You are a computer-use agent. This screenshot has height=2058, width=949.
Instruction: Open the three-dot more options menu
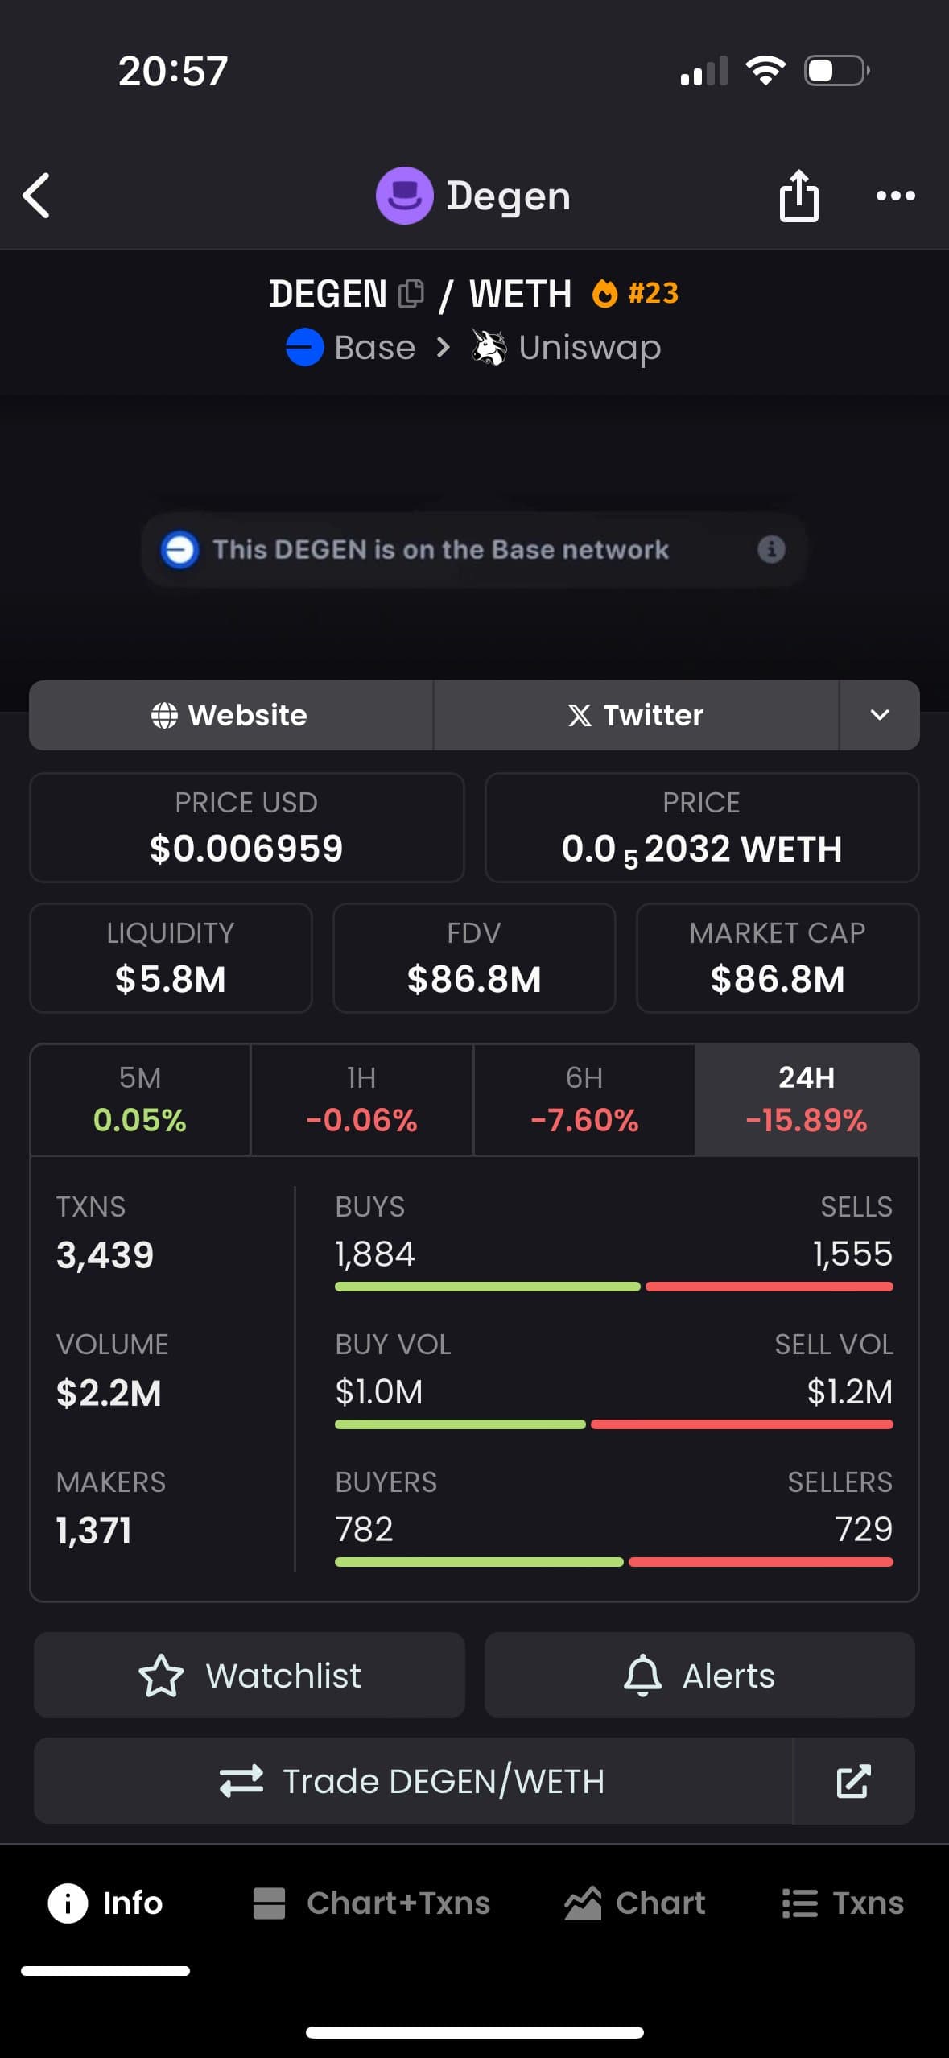tap(895, 196)
